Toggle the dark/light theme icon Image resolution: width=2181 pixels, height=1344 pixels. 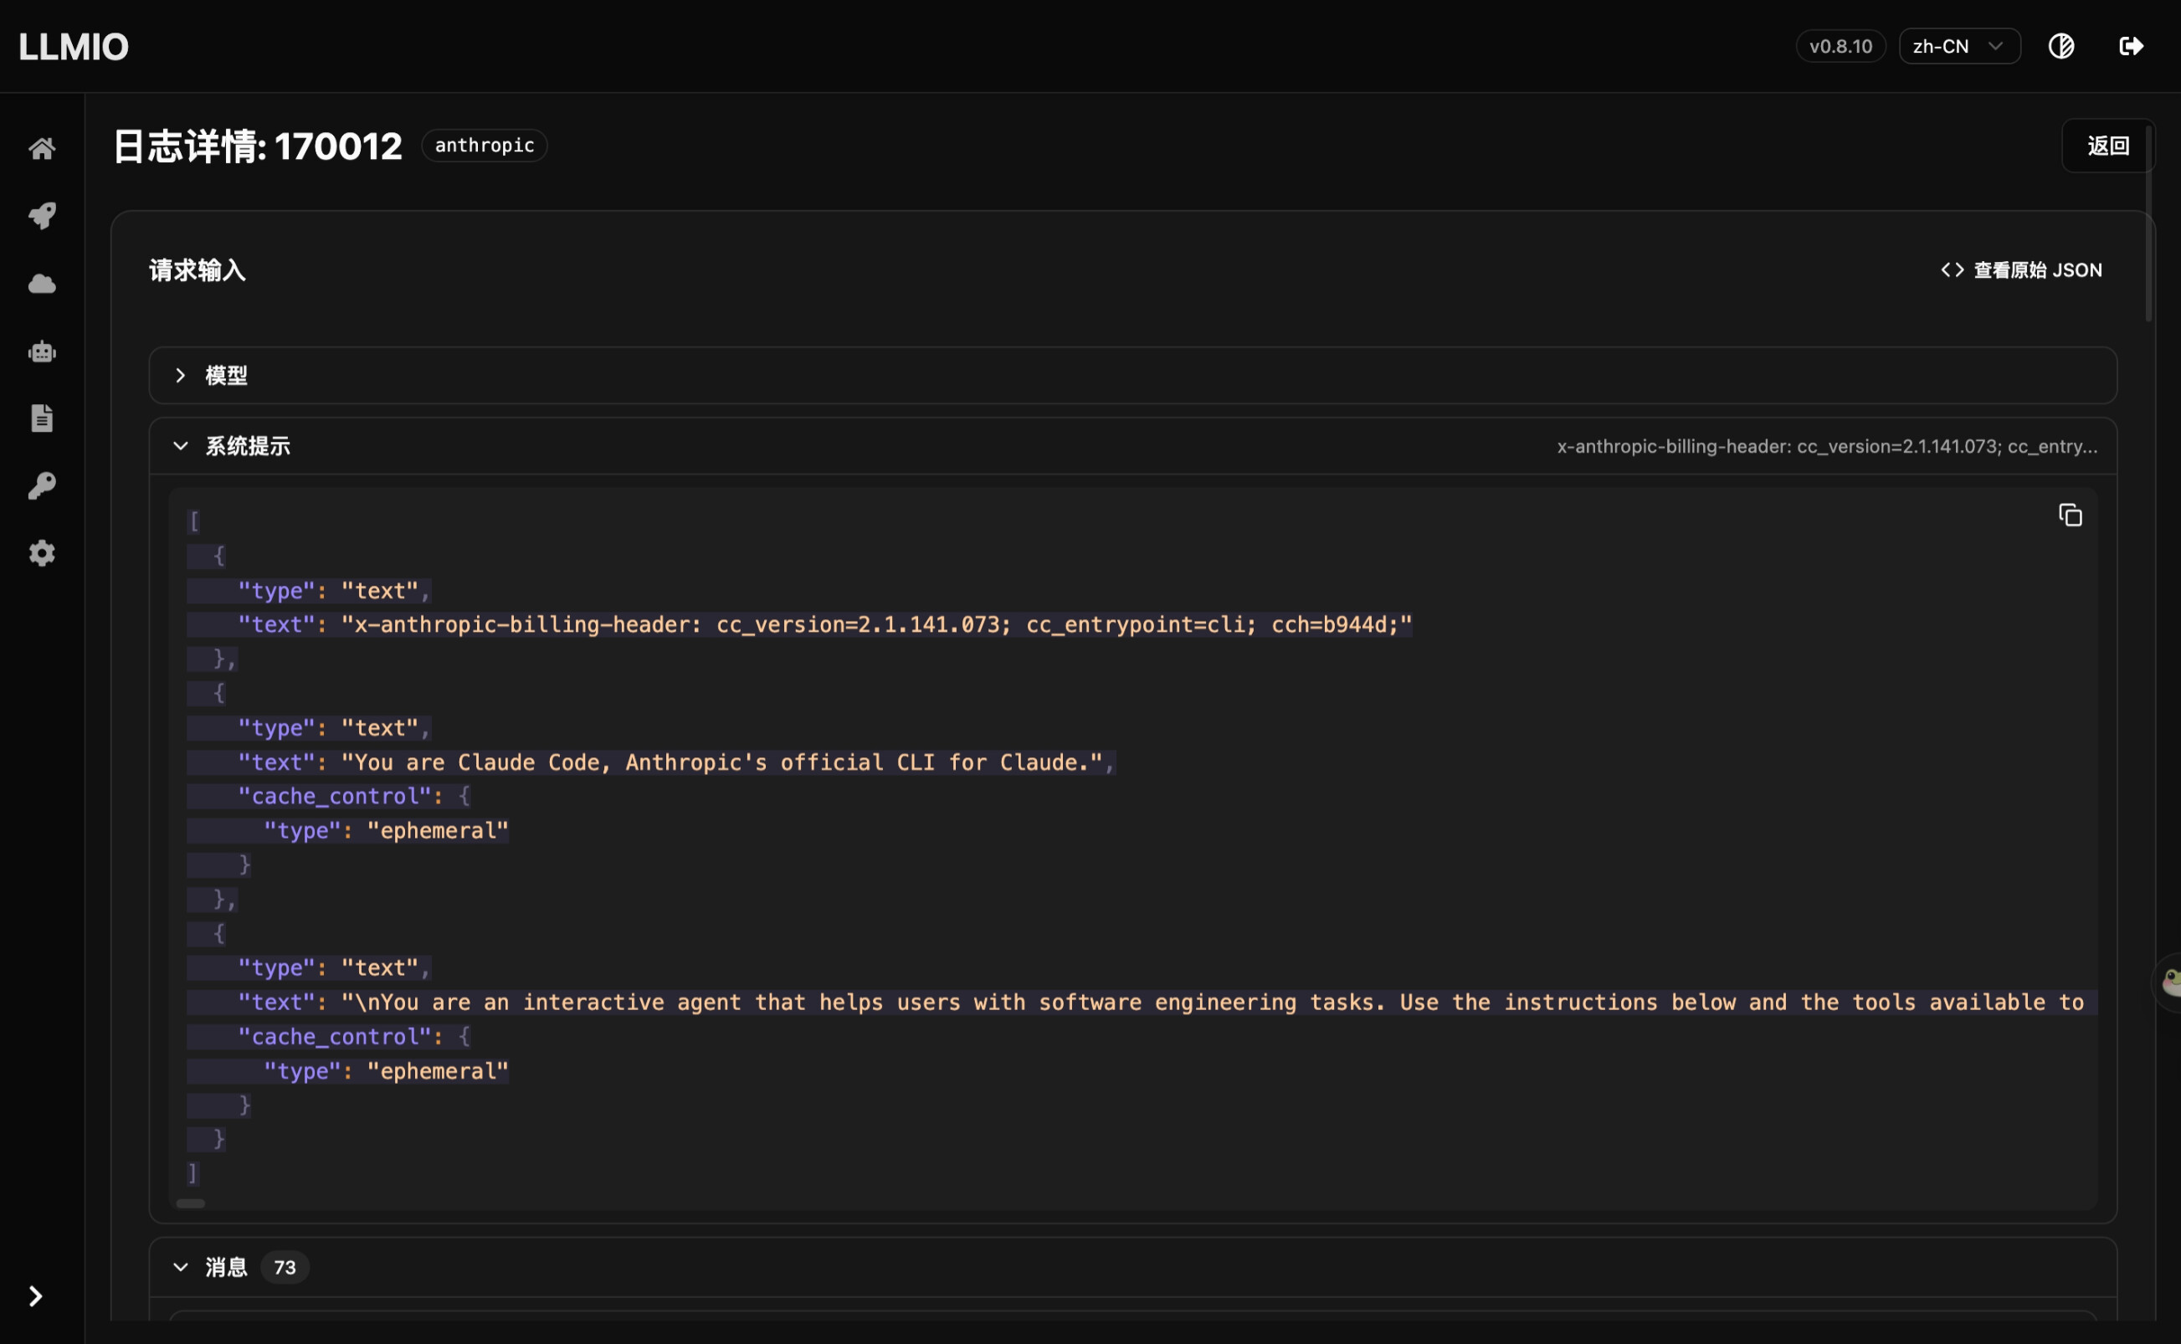click(2061, 46)
